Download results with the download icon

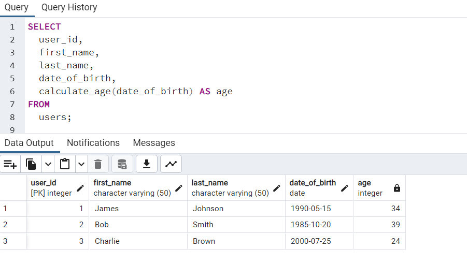pyautogui.click(x=147, y=165)
